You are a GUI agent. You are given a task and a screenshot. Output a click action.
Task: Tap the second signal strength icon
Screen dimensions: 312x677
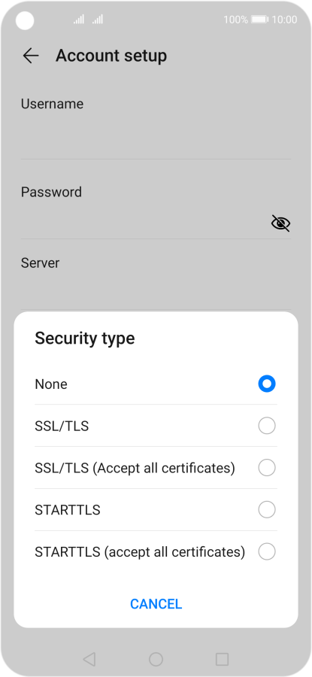click(x=98, y=20)
